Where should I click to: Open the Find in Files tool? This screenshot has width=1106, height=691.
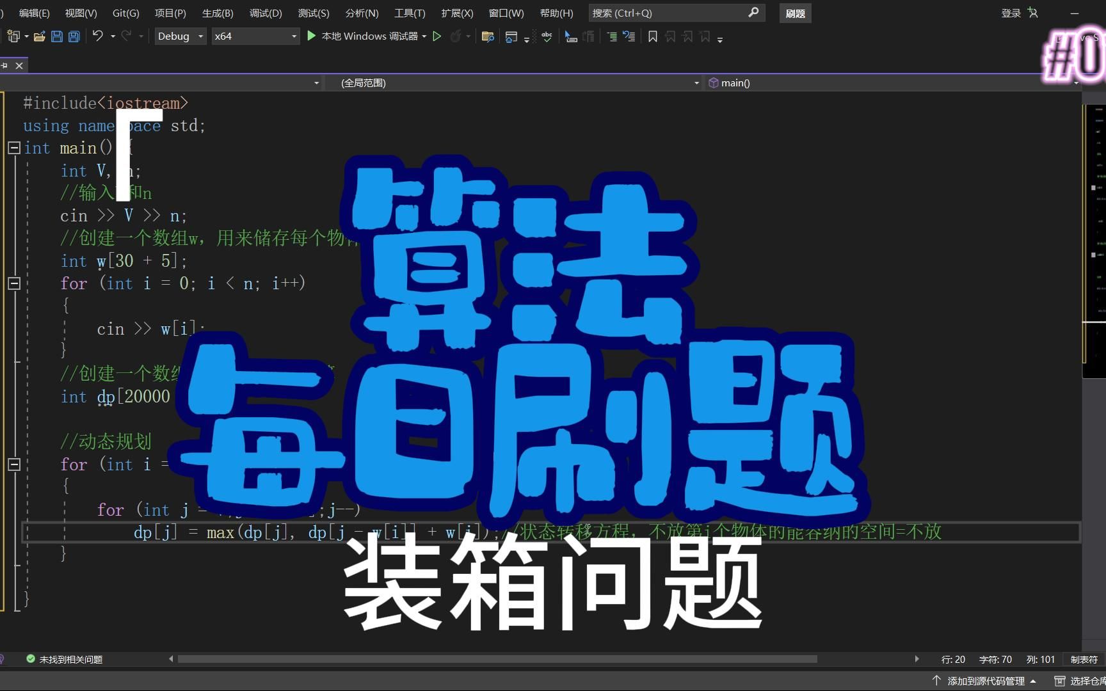coord(488,36)
